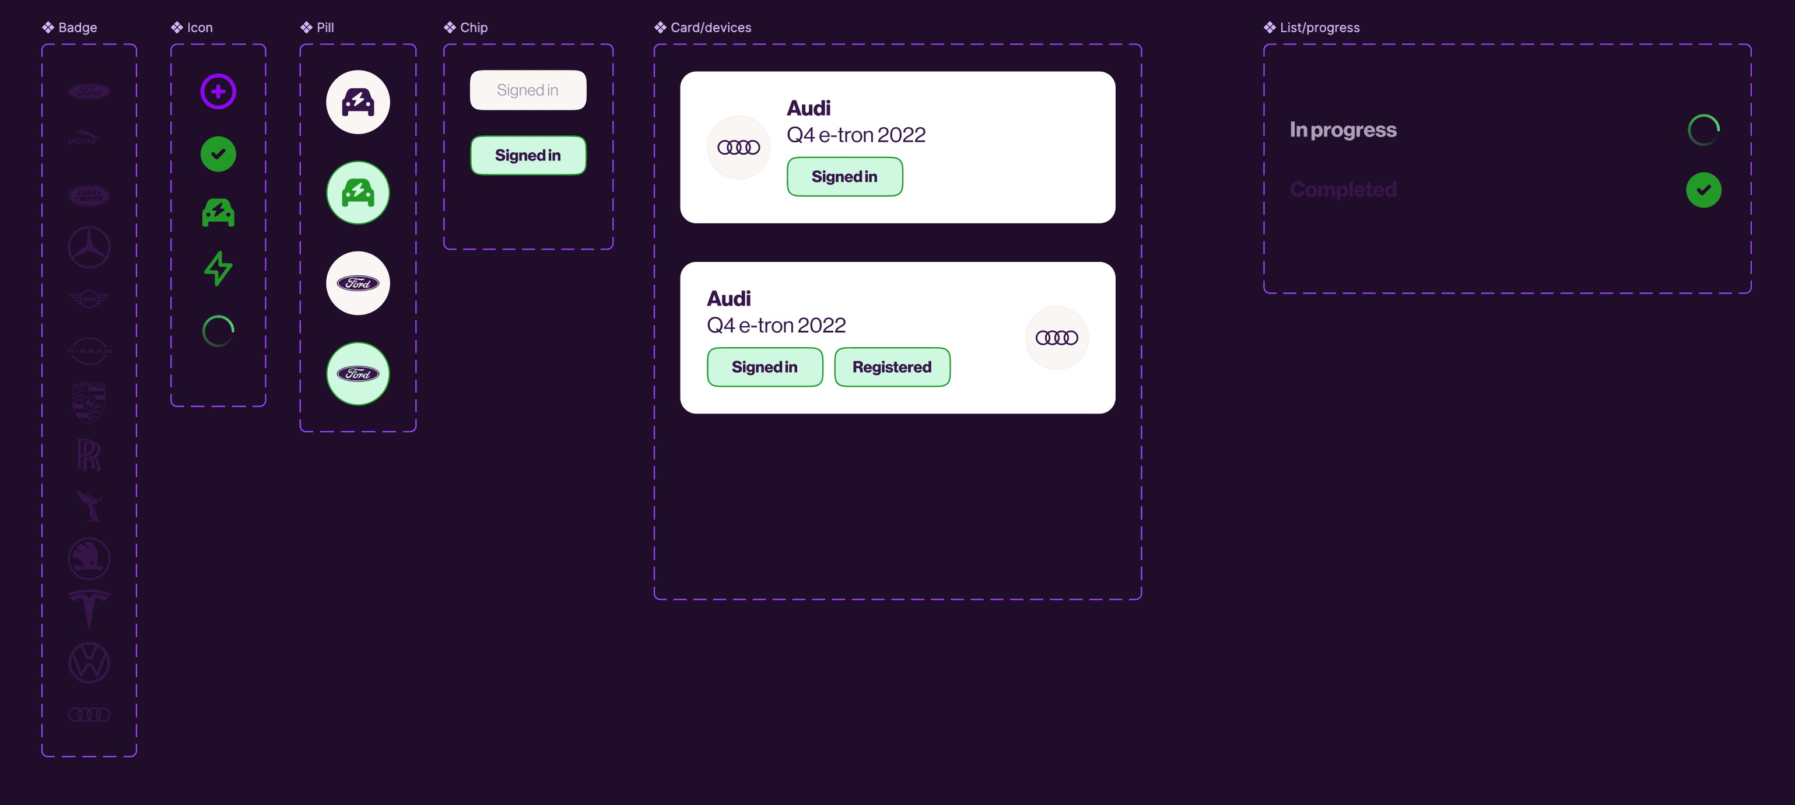Click the loading spinner in Icon frame
Screen dimensions: 1795x805
(218, 331)
